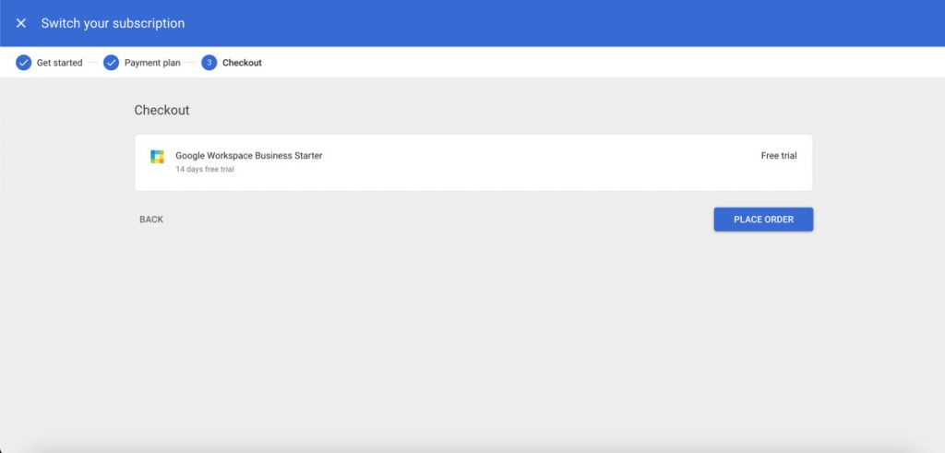Go to the Payment plan step label

[x=152, y=63]
